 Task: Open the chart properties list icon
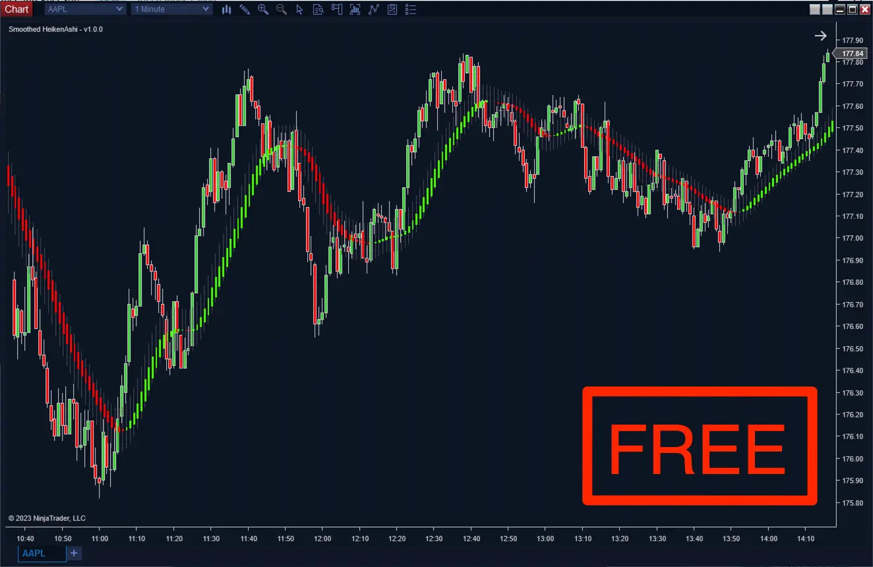pos(411,9)
